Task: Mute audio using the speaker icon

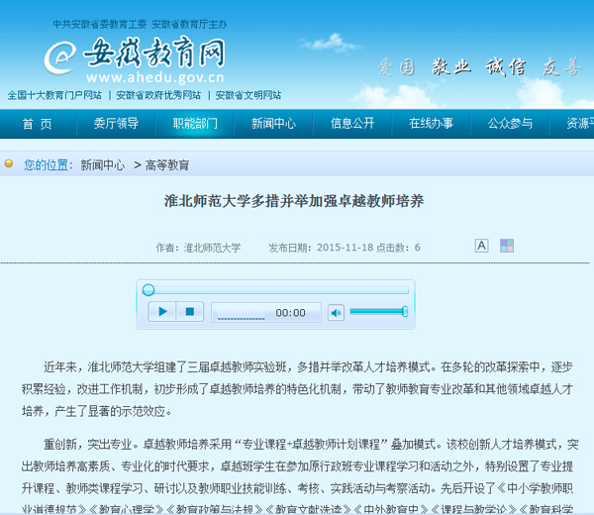Action: 336,313
